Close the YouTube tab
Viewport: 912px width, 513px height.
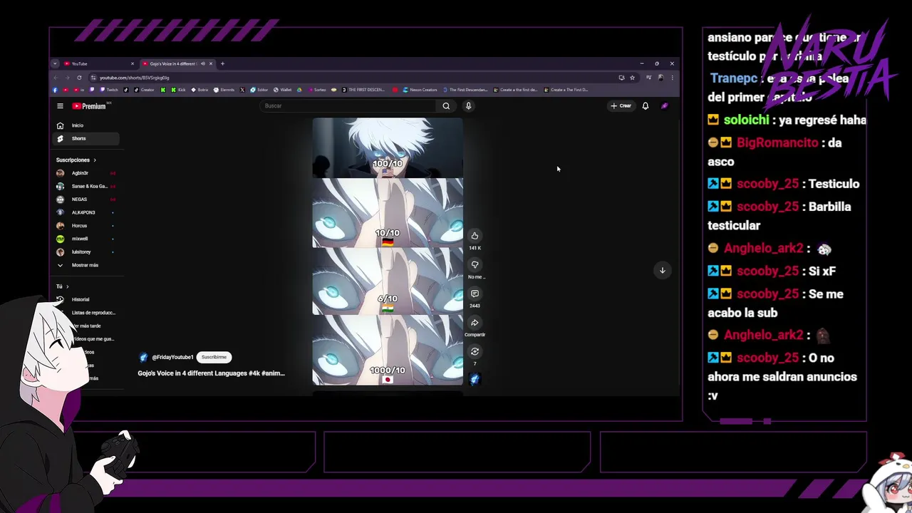132,63
